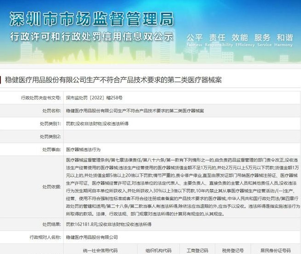Click the fine amount 罚款162181.8元
The image size is (301, 254).
pyautogui.click(x=82, y=224)
